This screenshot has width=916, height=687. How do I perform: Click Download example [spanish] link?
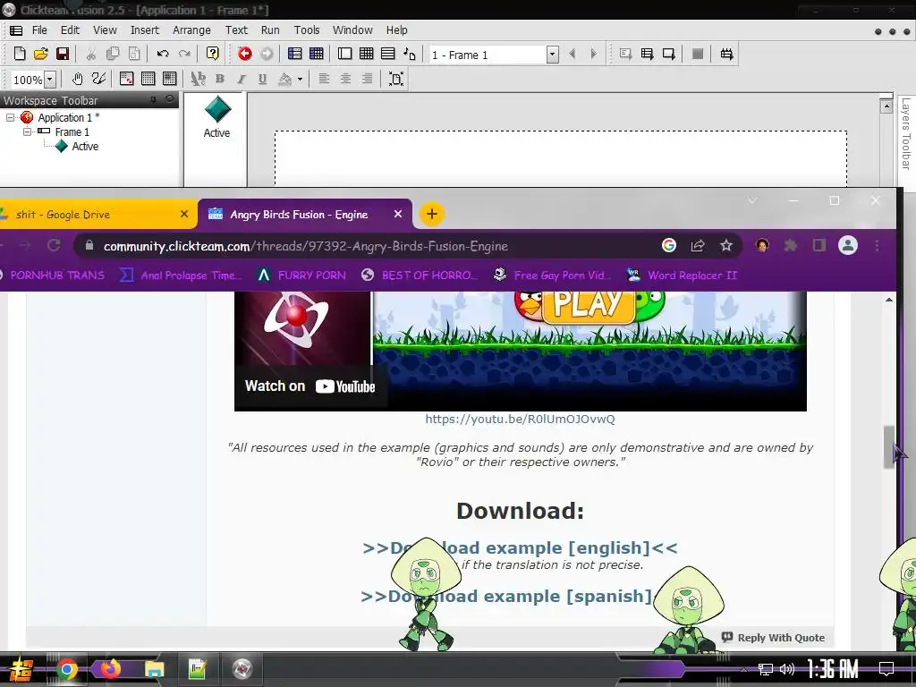(506, 597)
